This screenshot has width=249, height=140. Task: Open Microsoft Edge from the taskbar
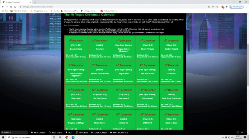73,137
